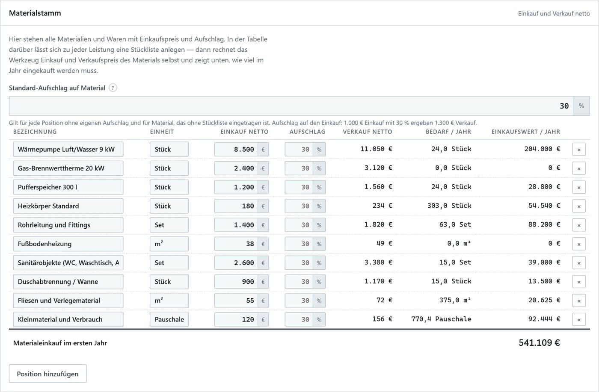Viewport: 599px width, 392px height.
Task: Edit the Aufschlag field for Sanitärobjekte
Action: 299,263
